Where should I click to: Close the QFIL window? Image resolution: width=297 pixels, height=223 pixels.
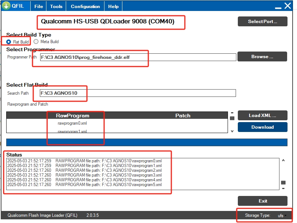(x=288, y=6)
